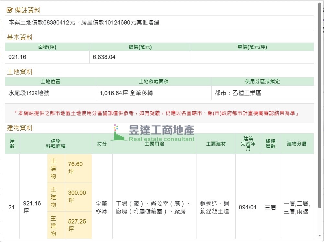Viewport: 324px width, 248px height.
Task: Click the land location 水尾段1529地號
Action: tap(29, 93)
